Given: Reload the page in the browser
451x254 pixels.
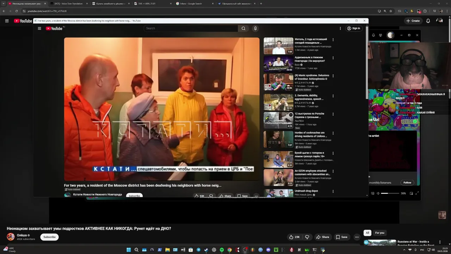Looking at the screenshot, I should click(x=16, y=11).
